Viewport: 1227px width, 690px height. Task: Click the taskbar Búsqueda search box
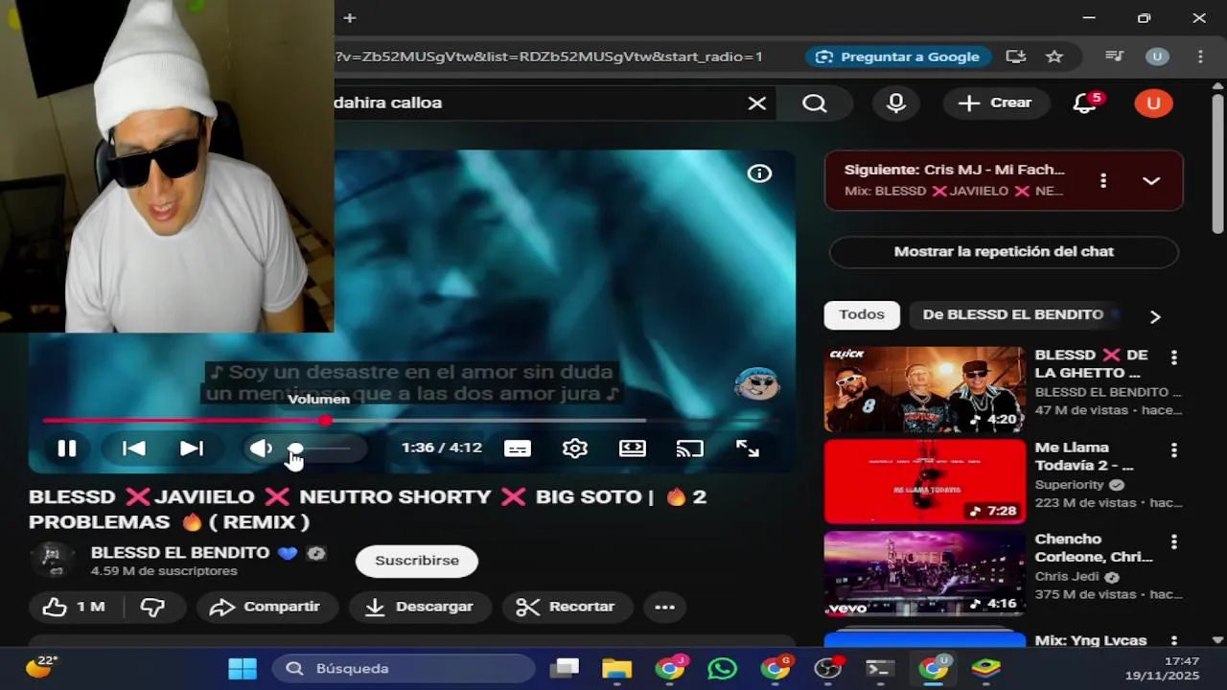404,668
